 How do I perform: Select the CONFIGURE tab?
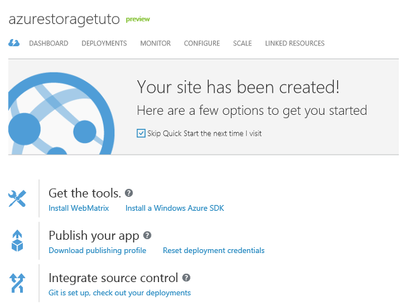pos(202,43)
